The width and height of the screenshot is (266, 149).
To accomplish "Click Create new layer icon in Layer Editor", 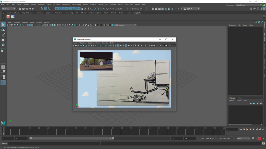I will [258, 103].
